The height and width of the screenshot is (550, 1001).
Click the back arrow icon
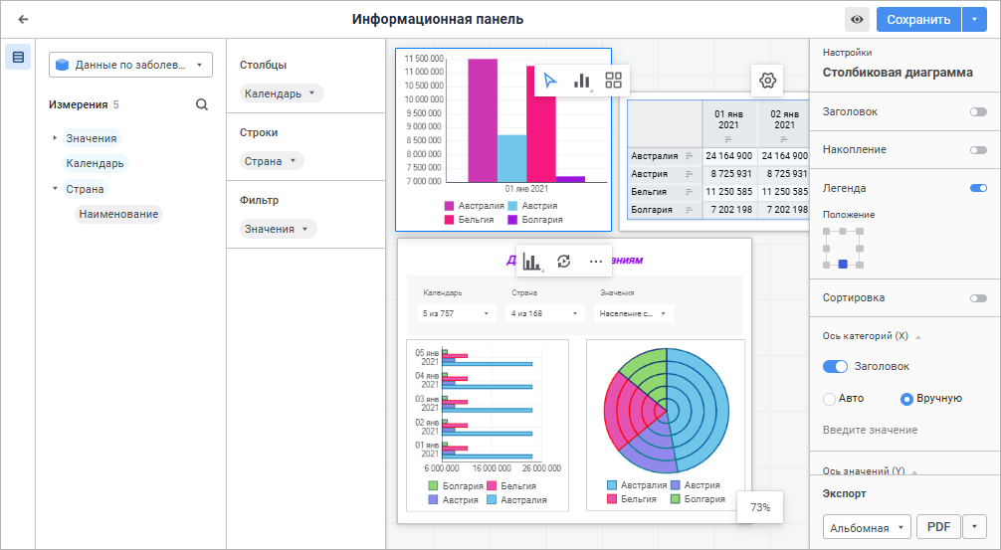[24, 19]
